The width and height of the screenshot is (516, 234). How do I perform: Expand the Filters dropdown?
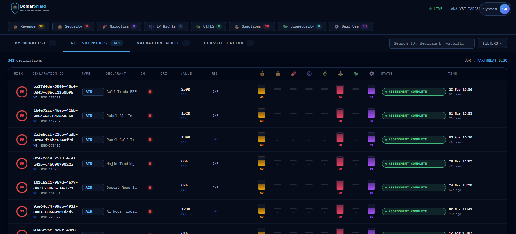492,43
